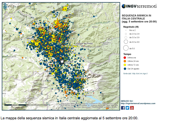Click the Twitter icon

click(127, 108)
